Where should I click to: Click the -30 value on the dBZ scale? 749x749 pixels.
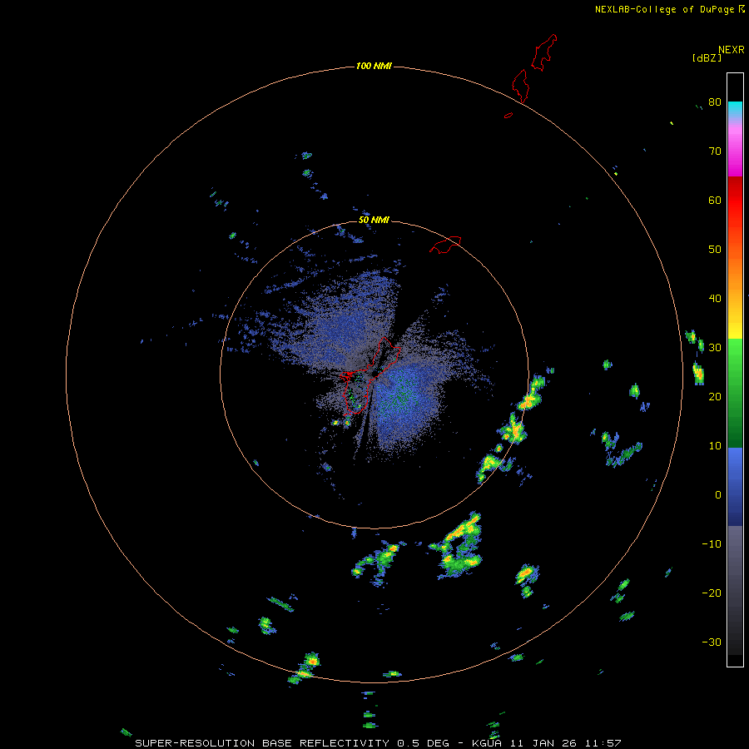click(x=712, y=642)
